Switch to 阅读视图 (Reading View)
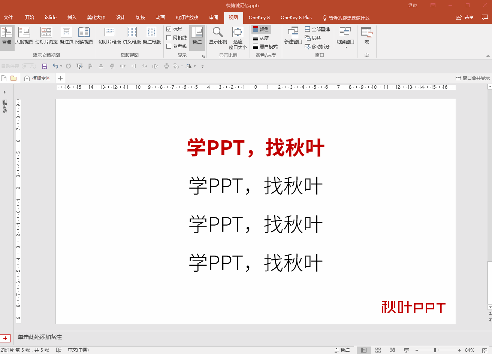This screenshot has width=492, height=354. pos(85,36)
